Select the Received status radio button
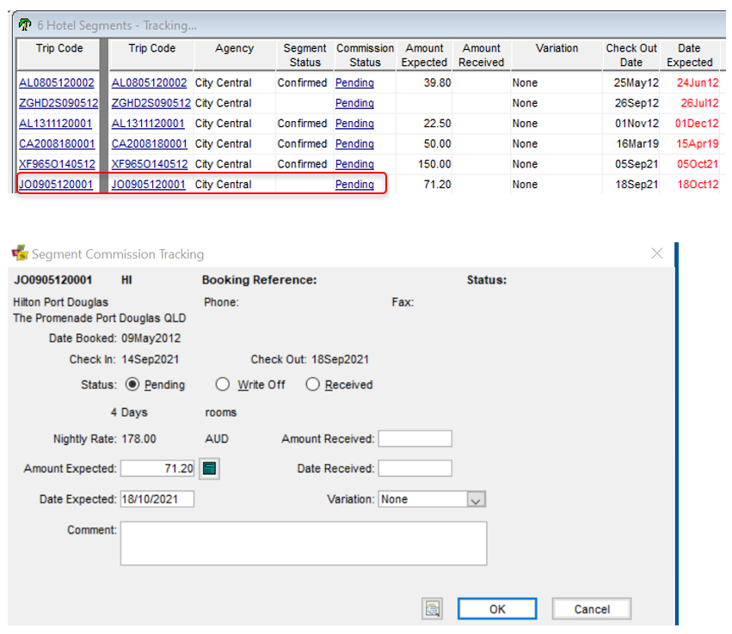 [x=312, y=385]
